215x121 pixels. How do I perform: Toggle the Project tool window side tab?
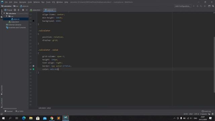point(1,13)
